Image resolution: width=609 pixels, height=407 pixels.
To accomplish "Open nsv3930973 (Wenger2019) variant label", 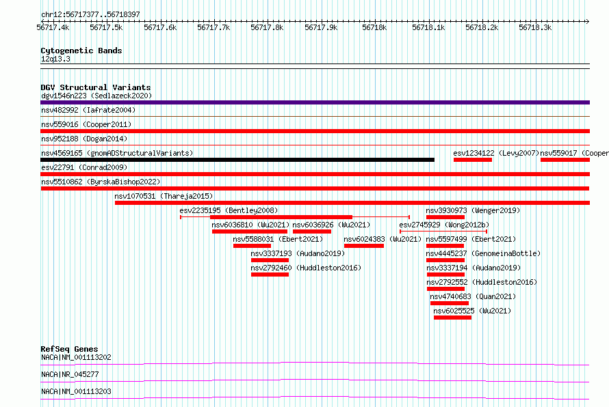I will click(473, 210).
